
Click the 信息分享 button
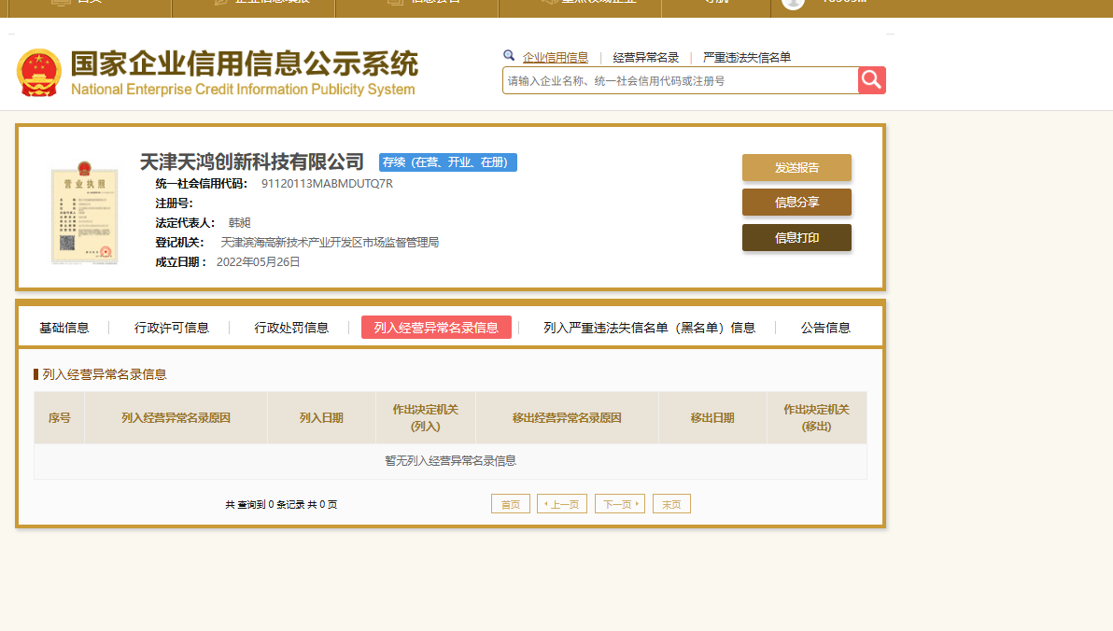coord(796,203)
